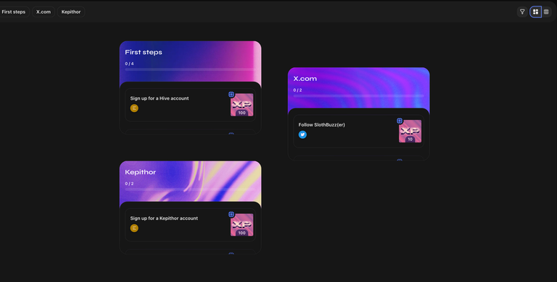The image size is (557, 282).
Task: Select the X.com category chip
Action: (44, 12)
